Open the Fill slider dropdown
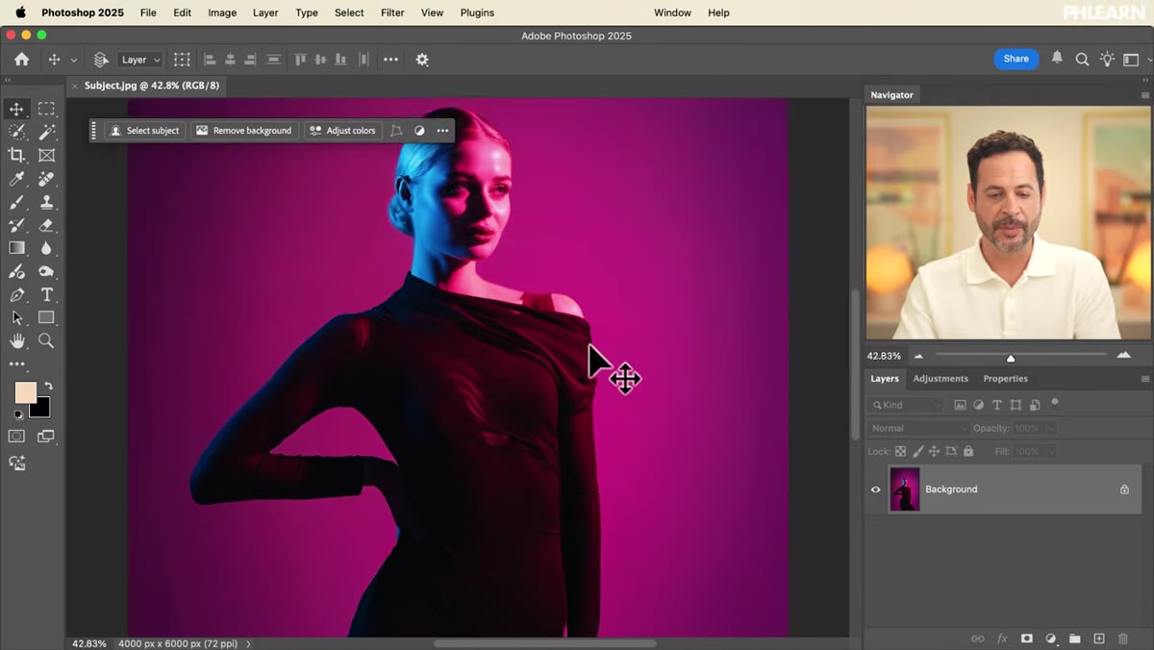Image resolution: width=1154 pixels, height=650 pixels. (x=1050, y=451)
